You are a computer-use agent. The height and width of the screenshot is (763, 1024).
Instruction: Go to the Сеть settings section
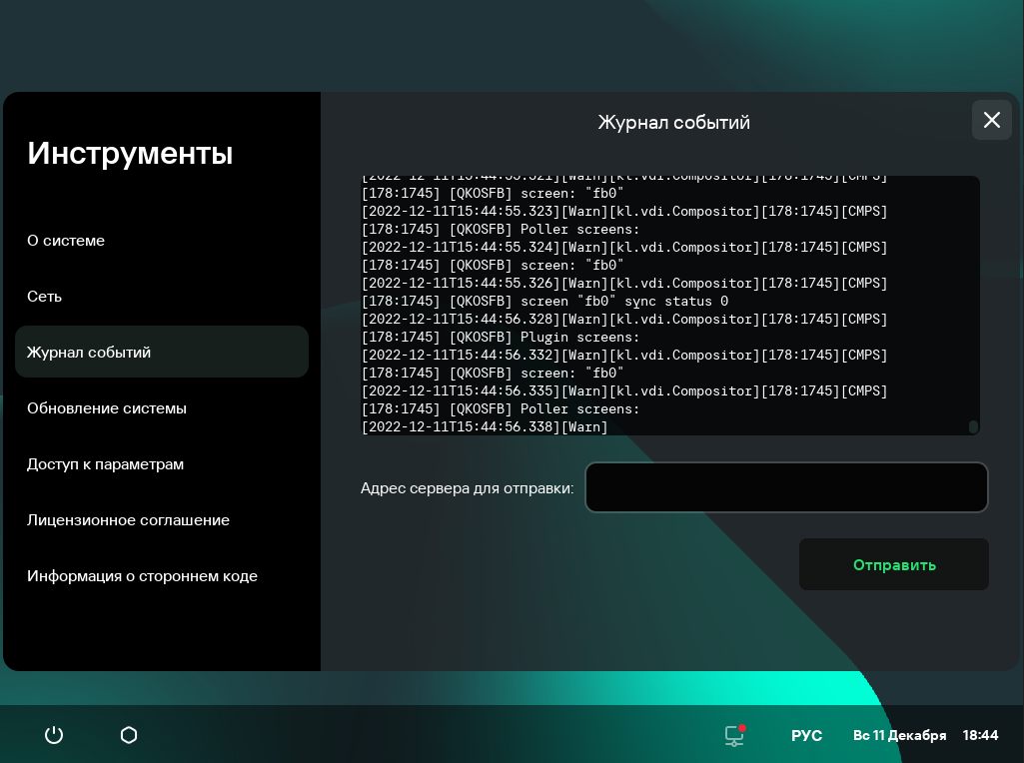tap(45, 297)
